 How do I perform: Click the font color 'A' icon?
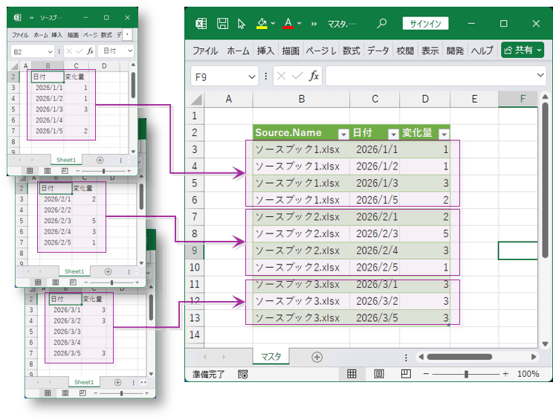(x=288, y=24)
